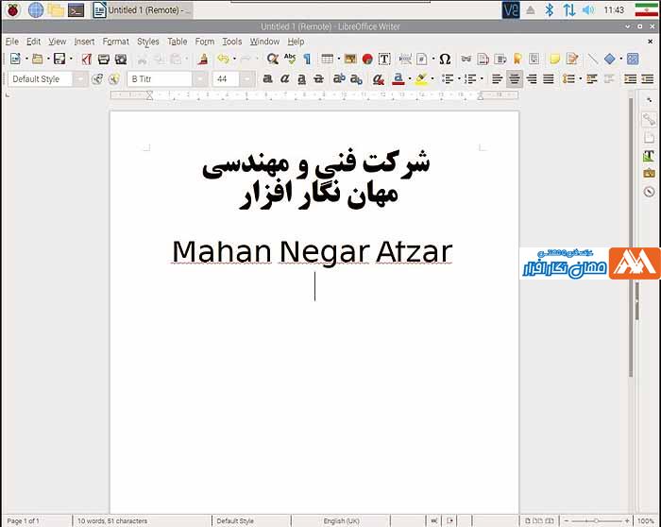The image size is (661, 527).
Task: Open the Table menu
Action: (177, 42)
